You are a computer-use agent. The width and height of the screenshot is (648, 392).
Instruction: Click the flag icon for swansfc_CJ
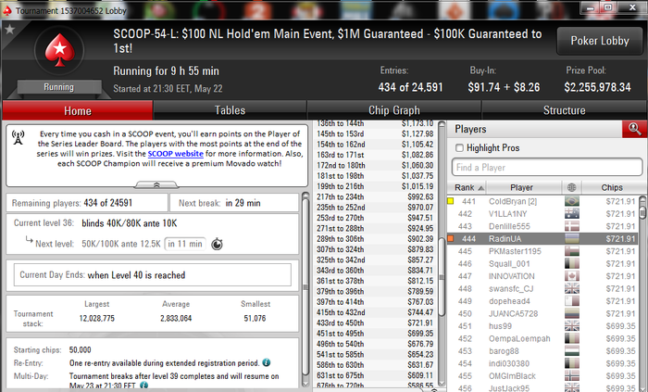pos(572,288)
